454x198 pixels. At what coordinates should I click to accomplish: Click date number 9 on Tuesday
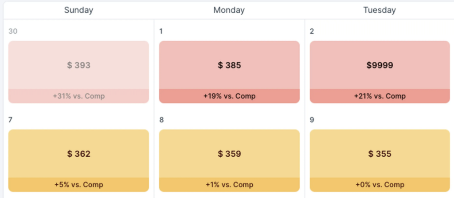[312, 120]
